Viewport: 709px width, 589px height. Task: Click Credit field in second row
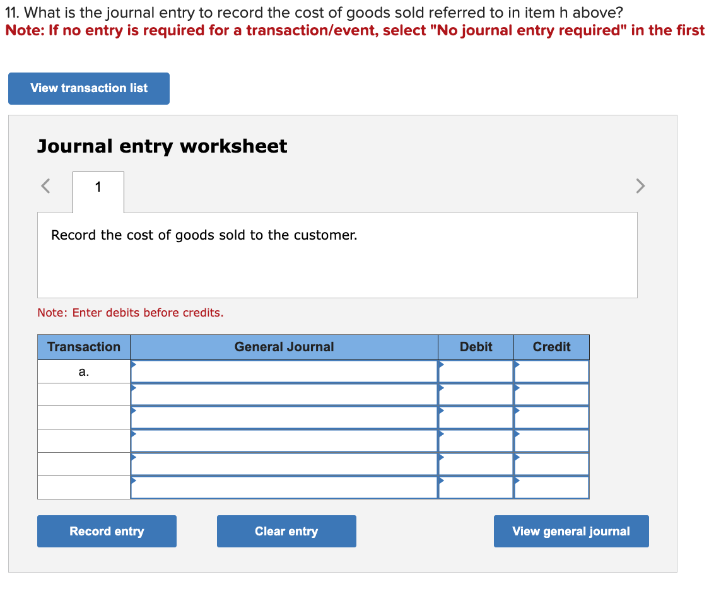[x=552, y=395]
